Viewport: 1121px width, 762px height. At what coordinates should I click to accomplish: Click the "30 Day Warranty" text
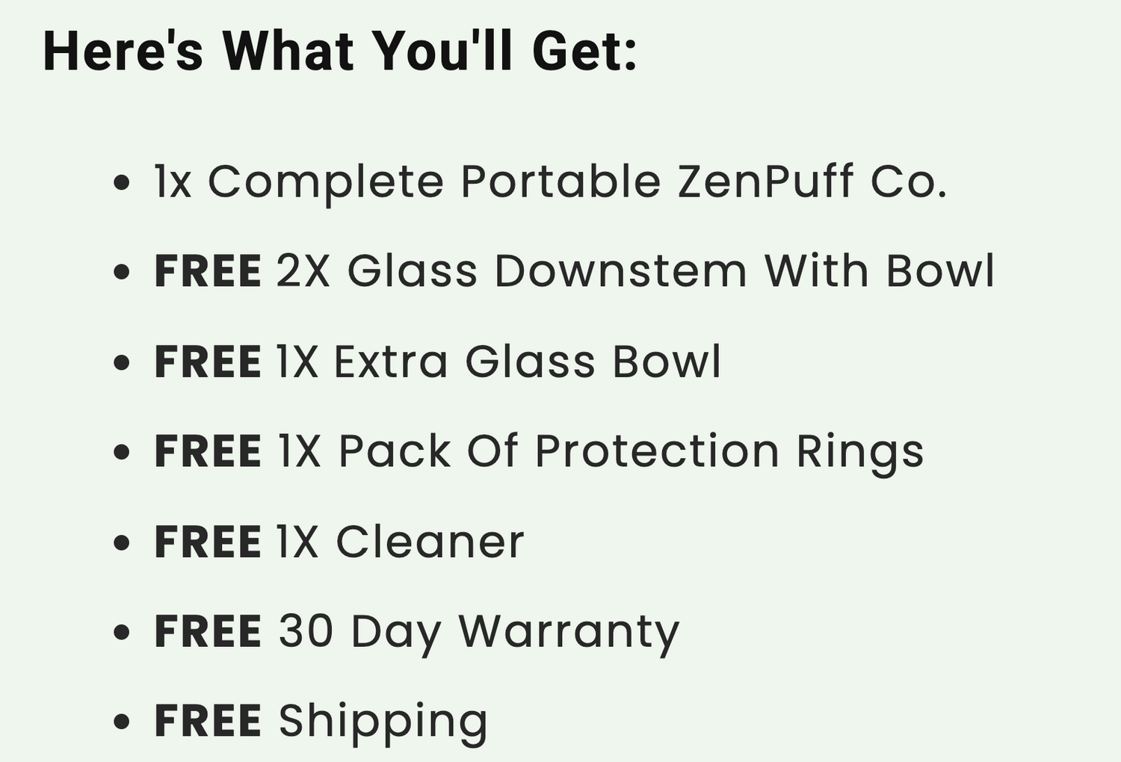click(478, 631)
